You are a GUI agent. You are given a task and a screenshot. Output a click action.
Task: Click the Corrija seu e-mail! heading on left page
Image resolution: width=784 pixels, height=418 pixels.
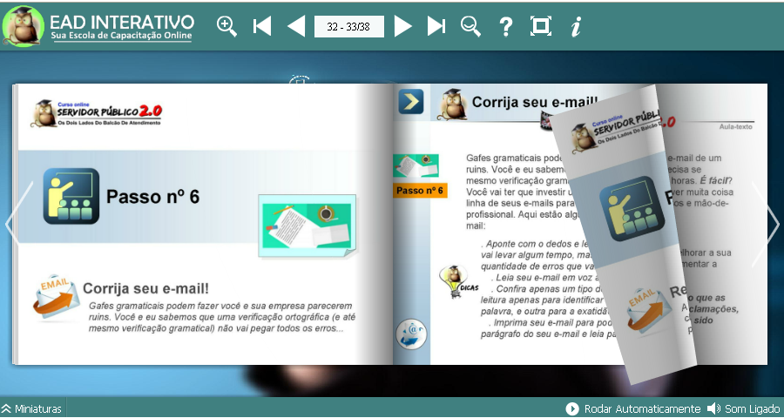click(145, 288)
